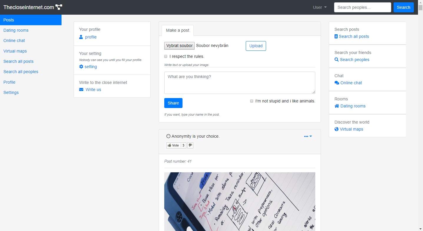
Task: Follow the Write us link
Action: (x=93, y=90)
